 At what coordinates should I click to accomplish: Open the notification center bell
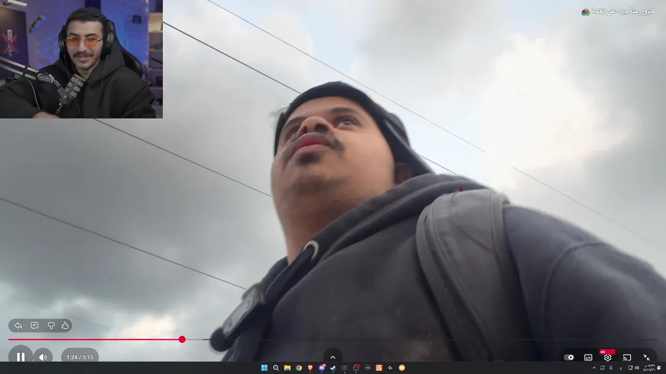(659, 368)
